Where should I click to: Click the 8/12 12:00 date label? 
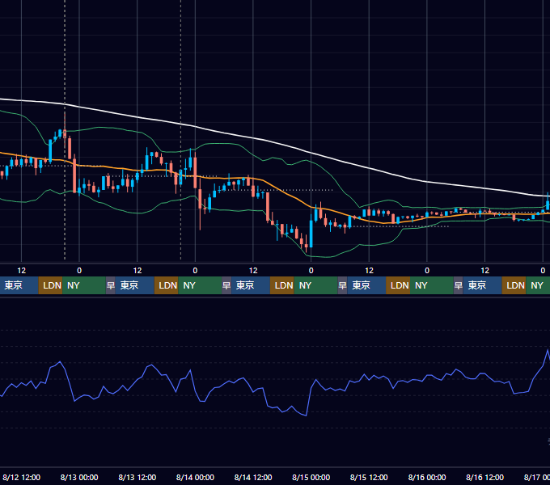click(x=21, y=477)
